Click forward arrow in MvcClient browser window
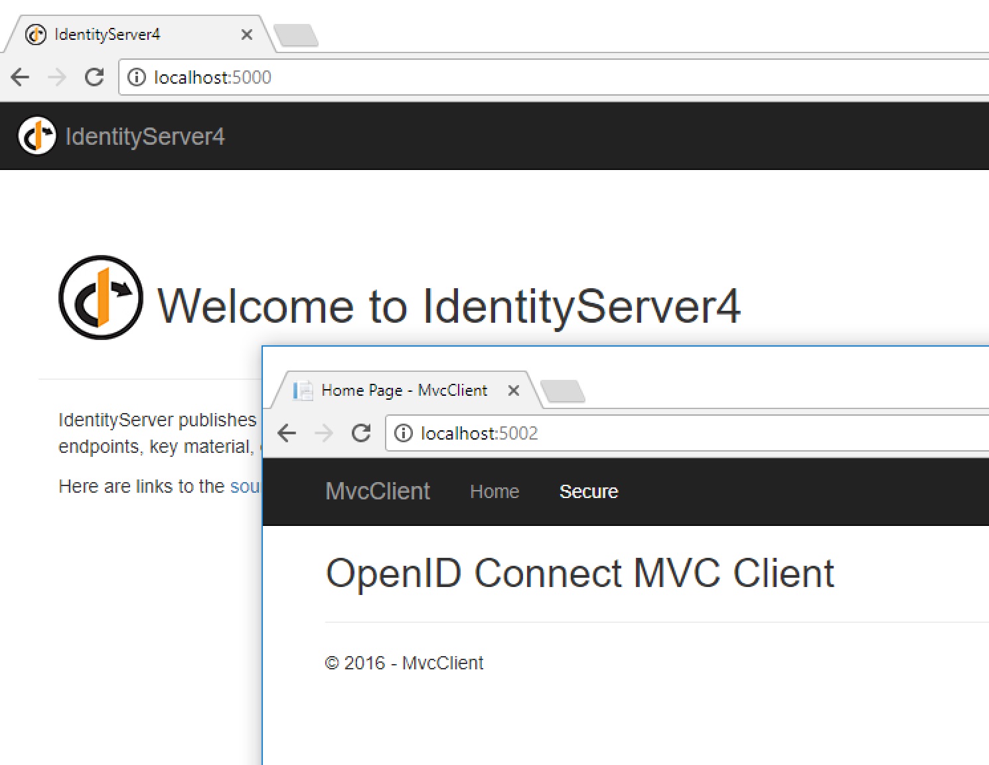Viewport: 989px width, 765px height. point(324,434)
